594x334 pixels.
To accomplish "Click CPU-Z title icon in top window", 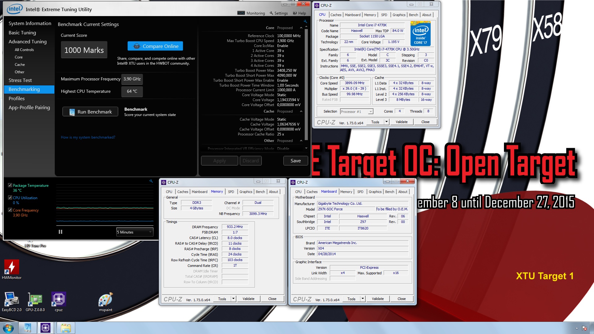I will point(317,5).
